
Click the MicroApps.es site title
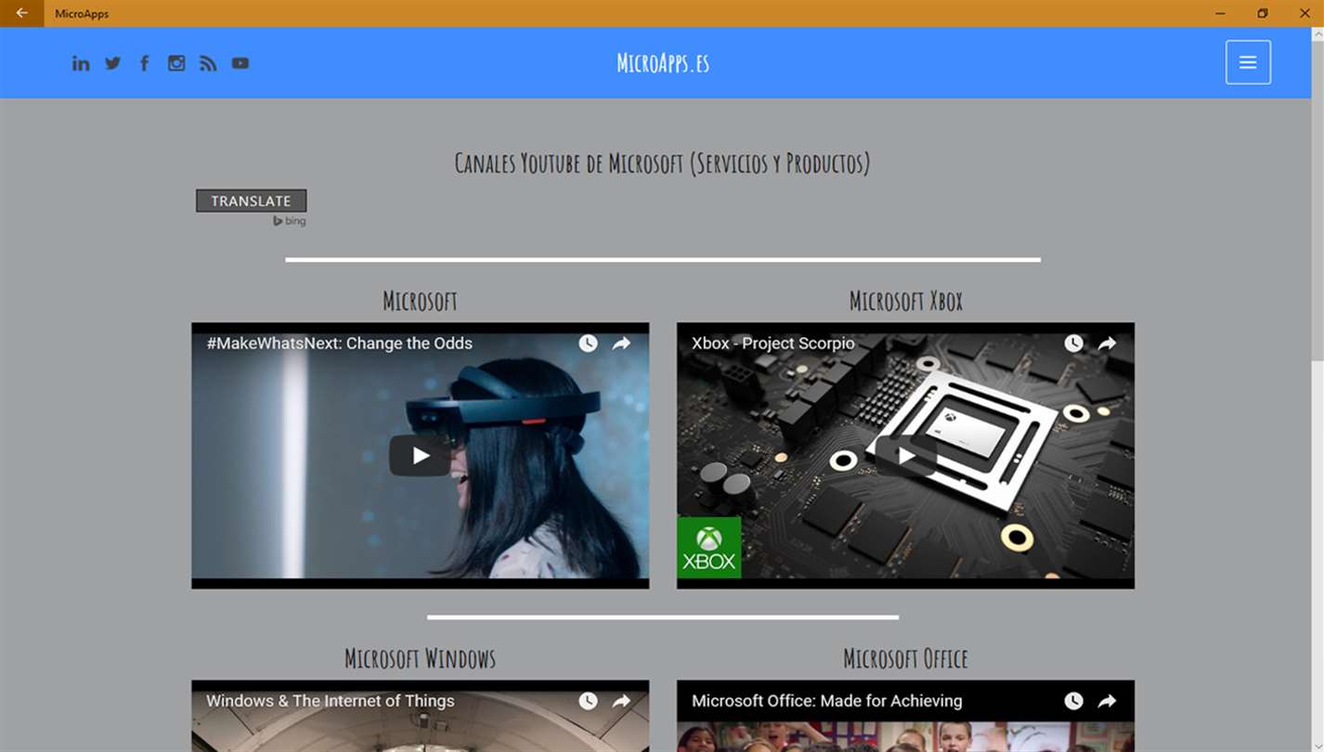tap(663, 63)
